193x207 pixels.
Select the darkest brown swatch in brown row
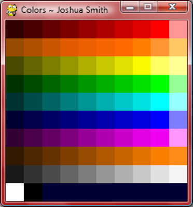click(x=15, y=156)
